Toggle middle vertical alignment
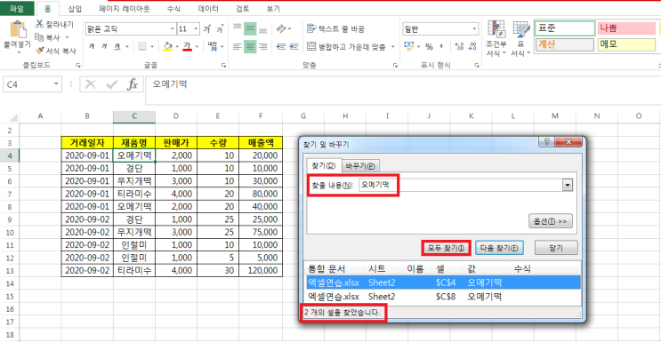661x342 pixels. click(x=250, y=28)
